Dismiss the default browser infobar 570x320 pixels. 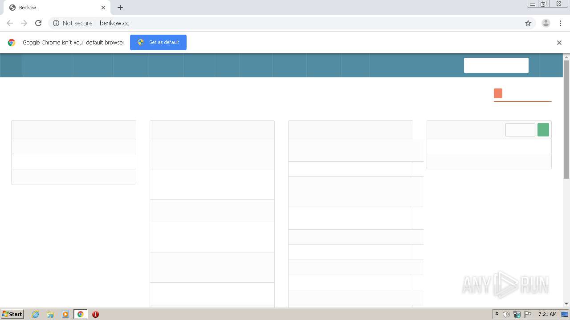point(559,43)
